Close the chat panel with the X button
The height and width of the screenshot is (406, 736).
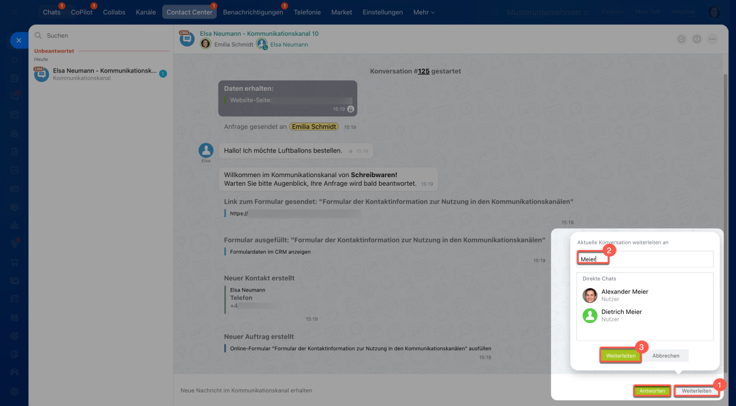tap(18, 40)
